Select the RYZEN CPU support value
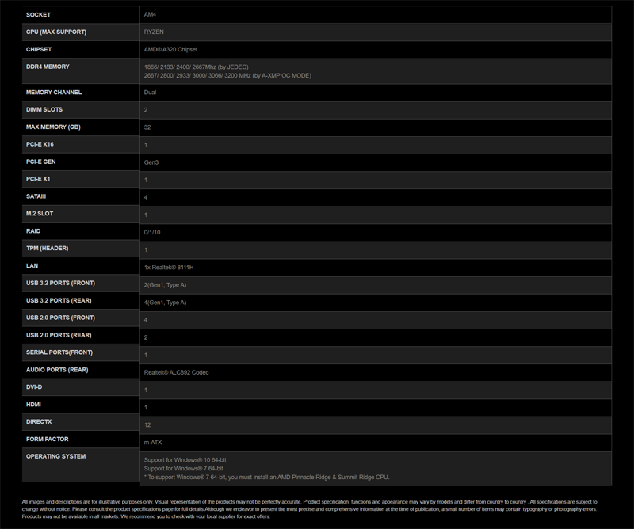The height and width of the screenshot is (529, 634). click(x=155, y=32)
